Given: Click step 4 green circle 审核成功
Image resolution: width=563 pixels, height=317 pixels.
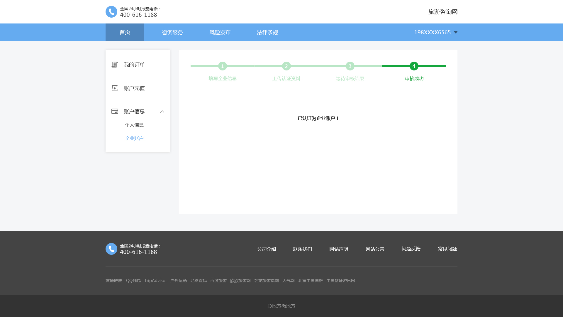Looking at the screenshot, I should [414, 66].
